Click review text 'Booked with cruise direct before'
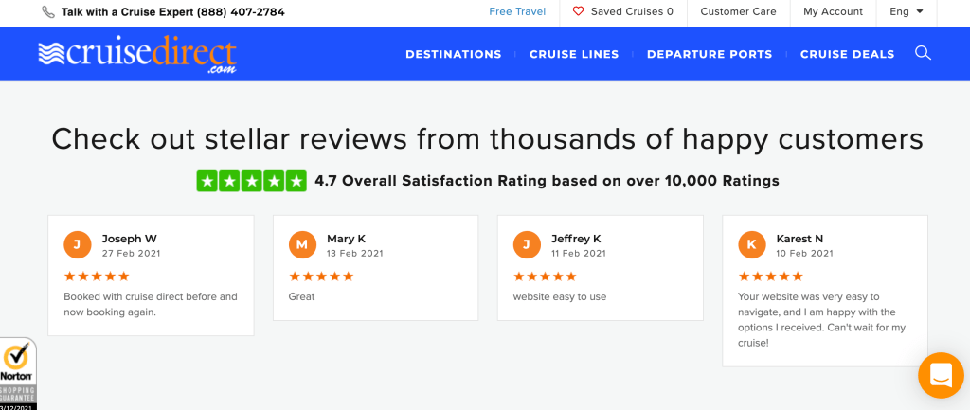The width and height of the screenshot is (970, 410). tap(151, 304)
